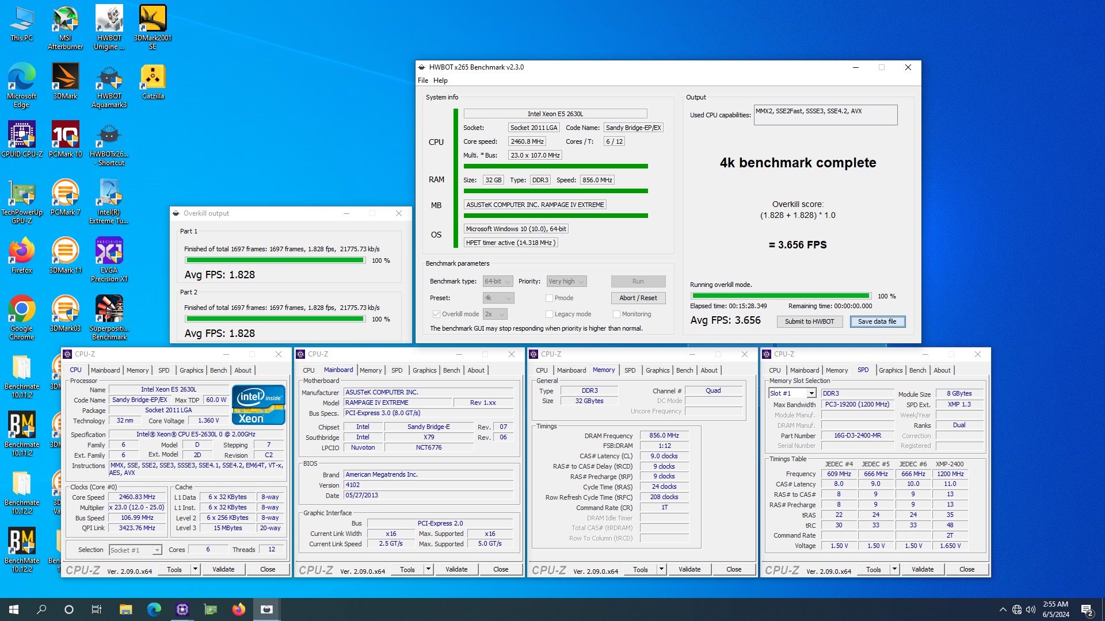
Task: Click the Windows Start button
Action: pyautogui.click(x=14, y=609)
